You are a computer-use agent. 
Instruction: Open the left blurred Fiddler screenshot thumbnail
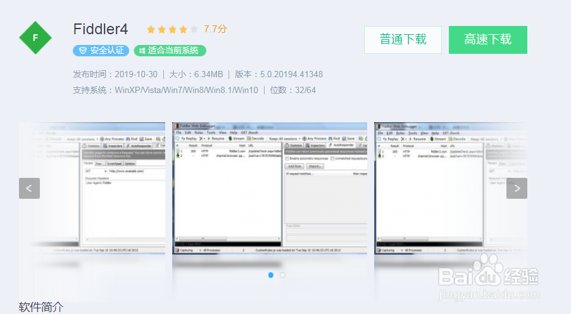click(92, 188)
